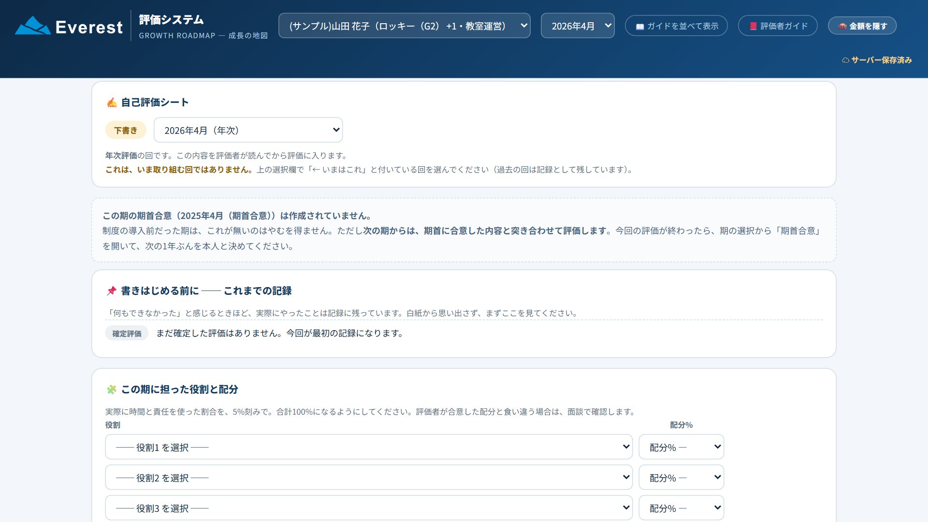
Task: Toggle the 金額を隠す button
Action: coord(862,26)
